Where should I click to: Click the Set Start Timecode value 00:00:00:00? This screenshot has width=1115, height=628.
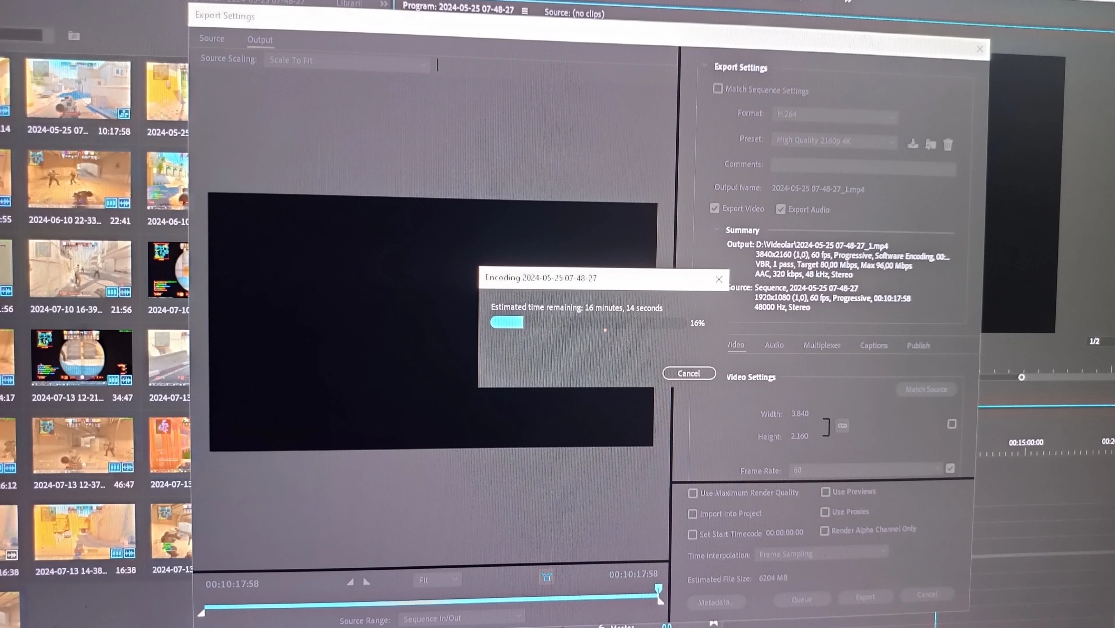coord(784,532)
